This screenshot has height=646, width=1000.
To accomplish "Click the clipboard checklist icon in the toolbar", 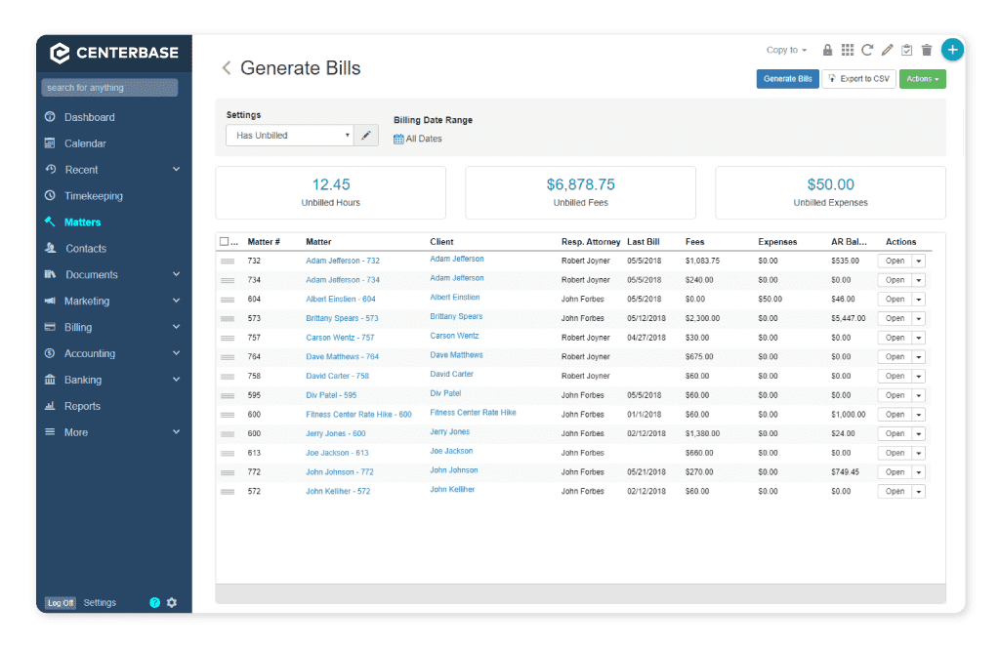I will [907, 49].
